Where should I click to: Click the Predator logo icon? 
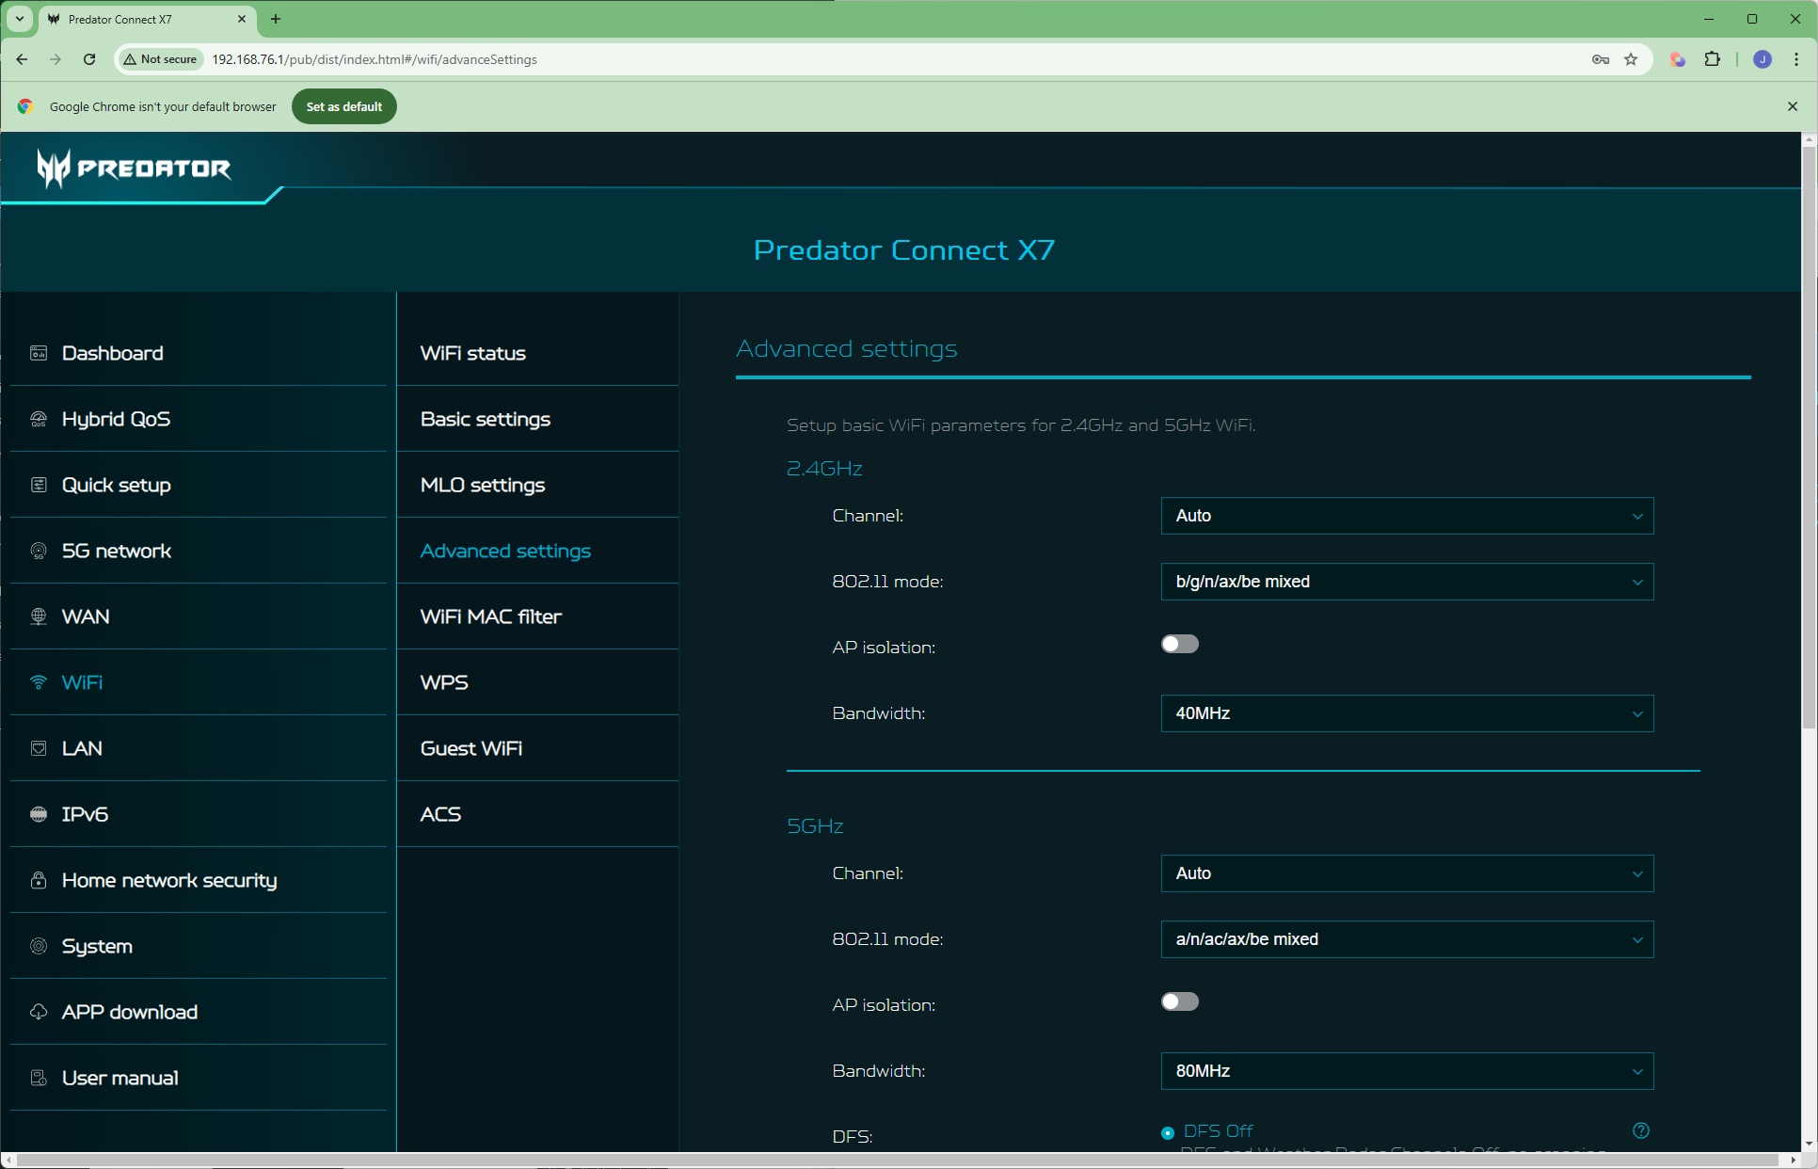(x=54, y=168)
